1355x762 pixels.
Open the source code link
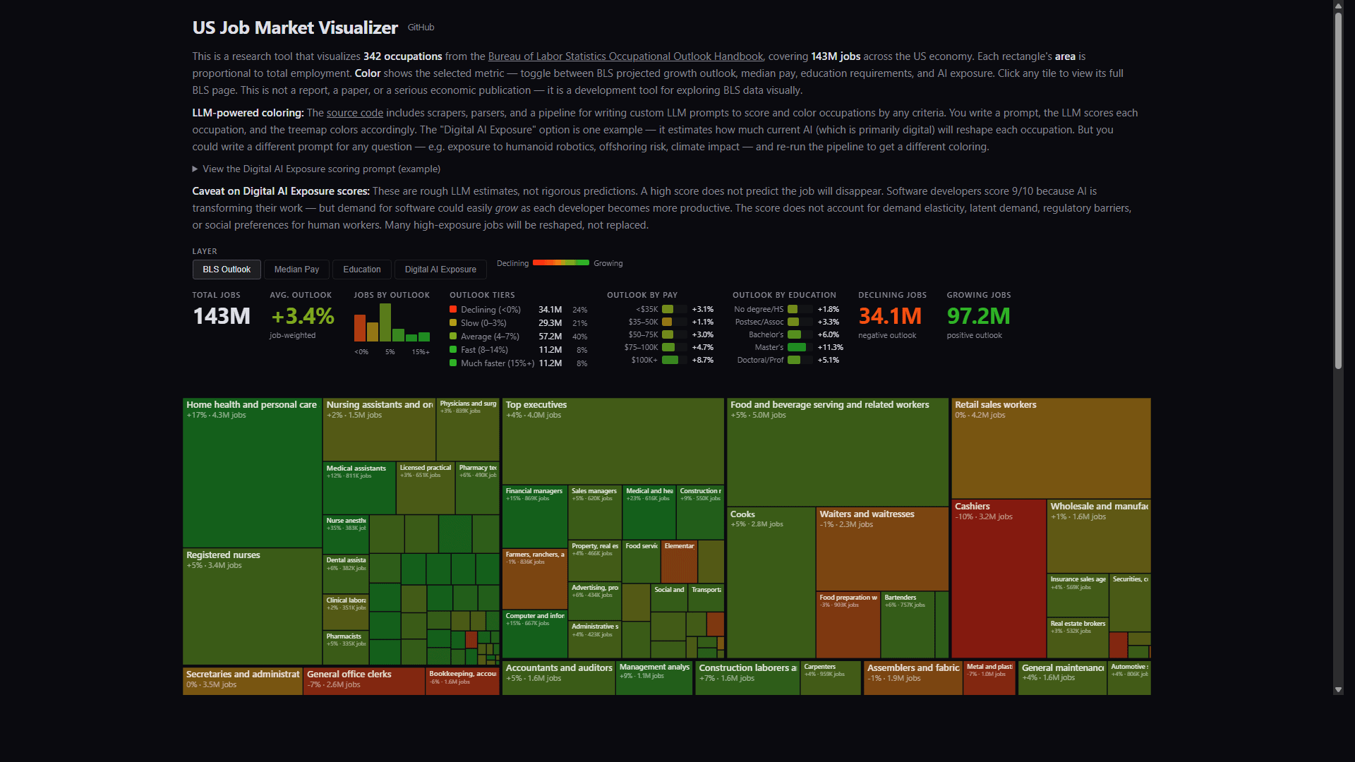354,113
